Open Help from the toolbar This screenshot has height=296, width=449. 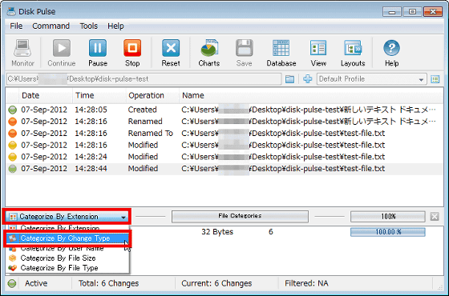(x=391, y=53)
